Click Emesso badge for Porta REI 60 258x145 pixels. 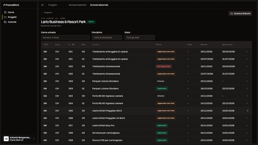[161, 96]
